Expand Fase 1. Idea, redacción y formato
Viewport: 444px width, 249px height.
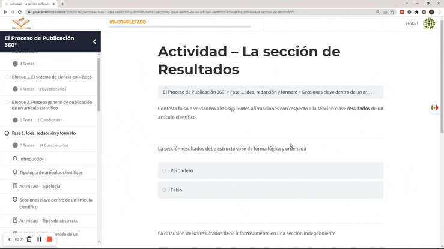44,133
